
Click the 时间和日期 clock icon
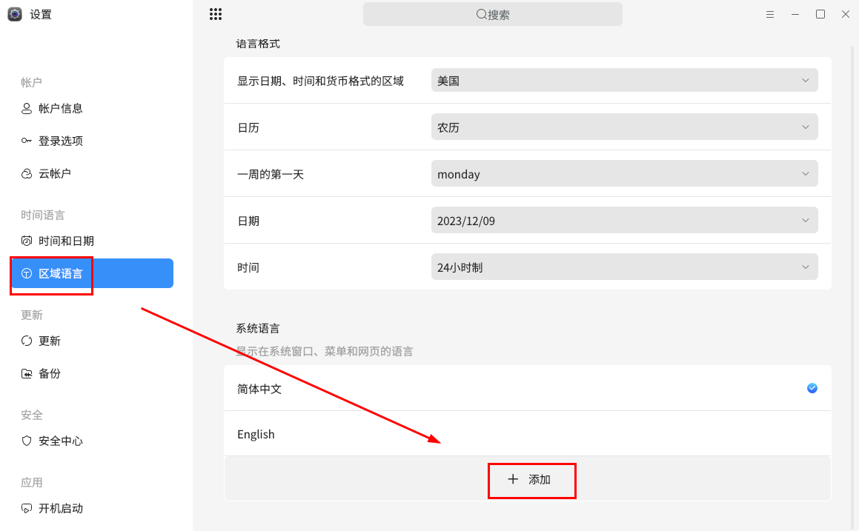click(x=27, y=241)
